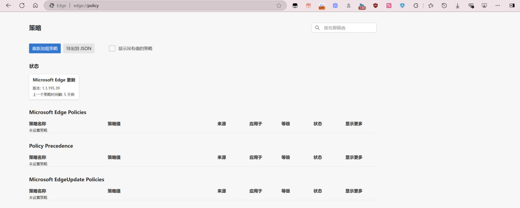
Task: Click 上一个策略时间戳: 5 天前 text
Action: coord(54,94)
